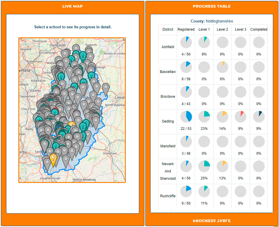Click the PROGRESS TABLE panel header
The width and height of the screenshot is (279, 227).
point(212,6)
